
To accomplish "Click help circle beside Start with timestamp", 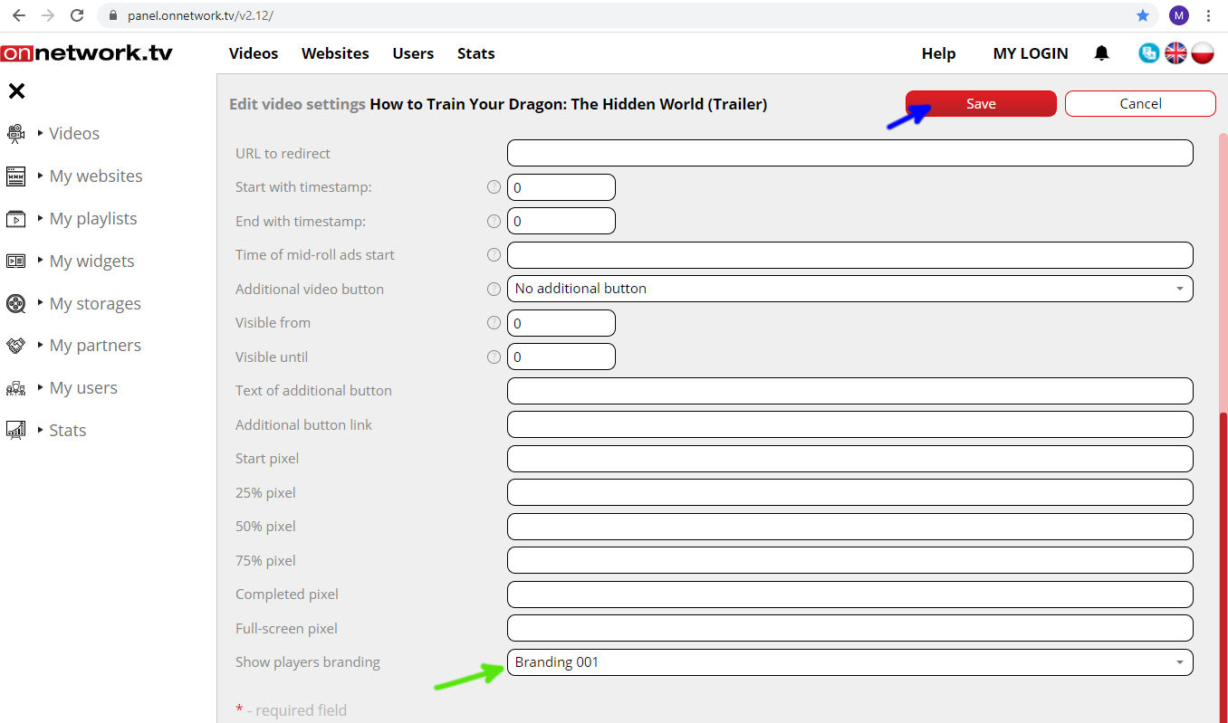I will pyautogui.click(x=494, y=187).
